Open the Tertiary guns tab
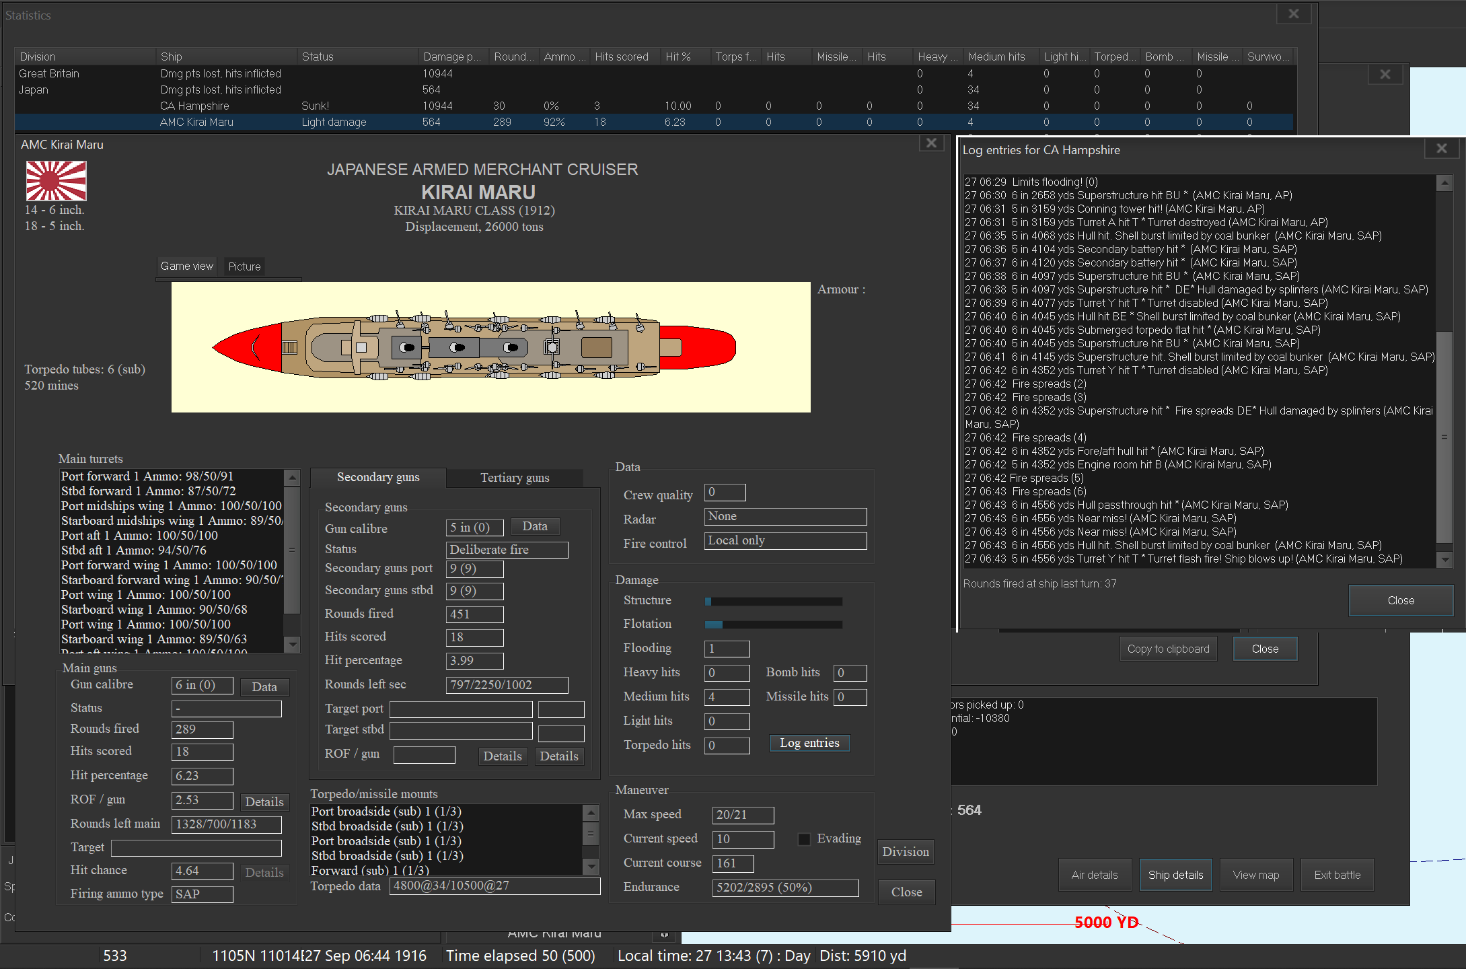Viewport: 1466px width, 969px height. point(515,478)
